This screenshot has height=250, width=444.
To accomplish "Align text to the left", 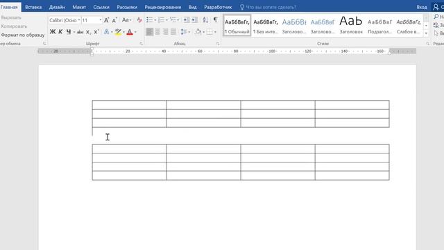I will tap(149, 32).
